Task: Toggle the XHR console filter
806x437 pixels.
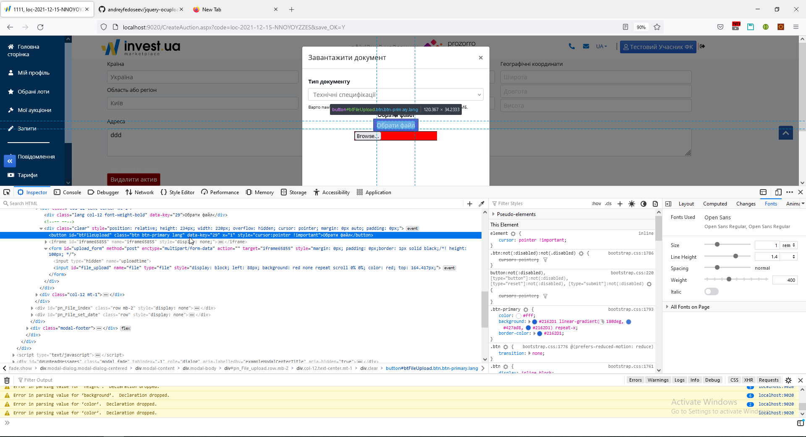Action: tap(748, 380)
